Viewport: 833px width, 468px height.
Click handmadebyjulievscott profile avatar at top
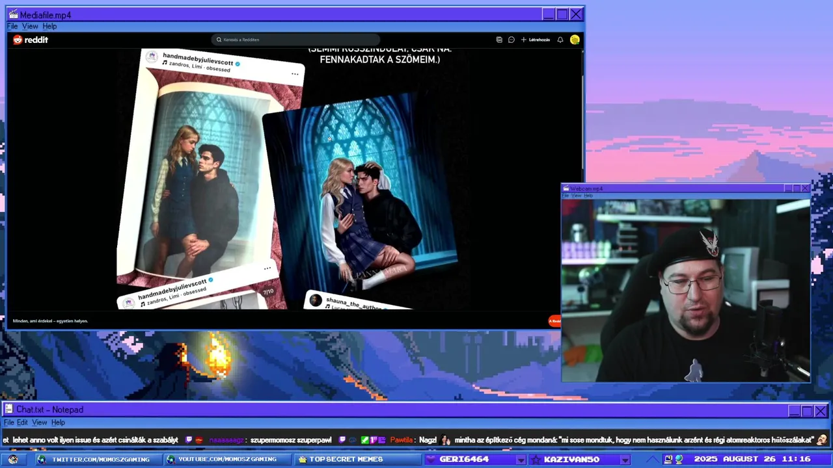pos(152,57)
